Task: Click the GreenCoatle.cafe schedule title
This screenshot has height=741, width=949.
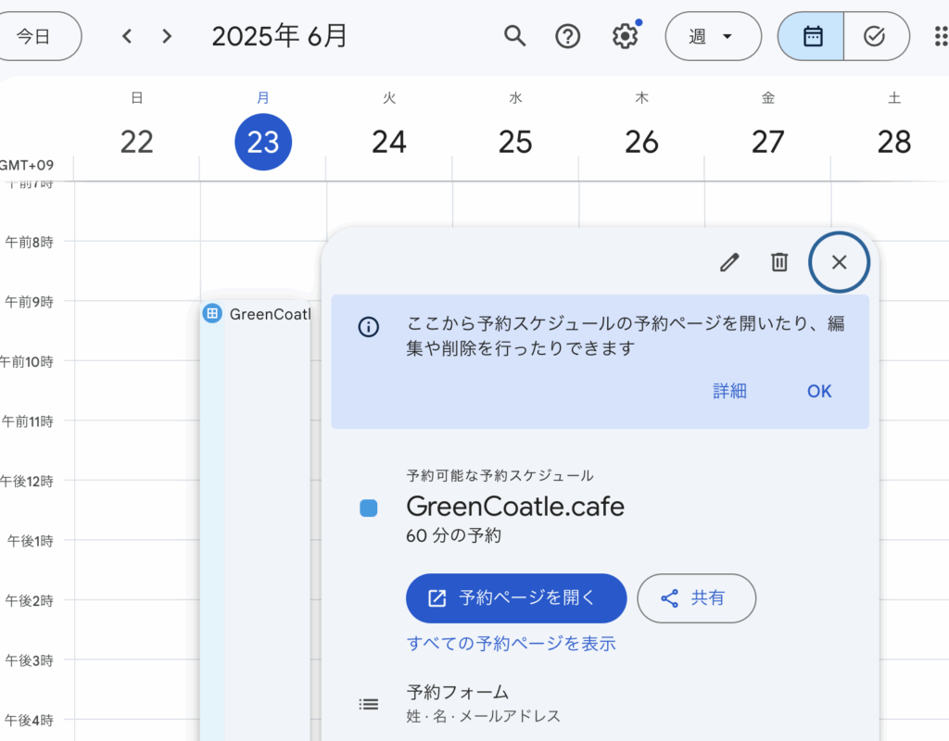Action: tap(515, 507)
